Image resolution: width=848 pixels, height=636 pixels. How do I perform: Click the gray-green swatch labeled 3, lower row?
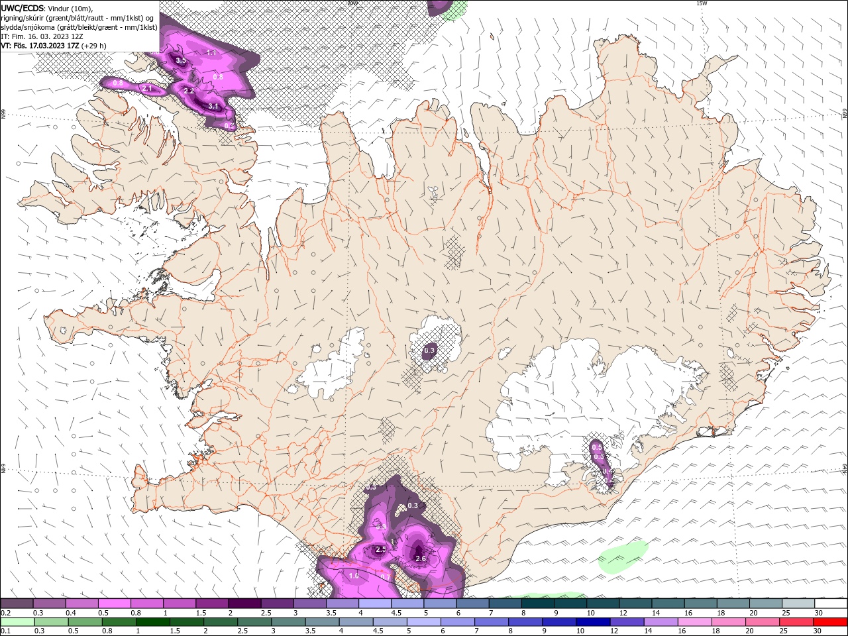click(288, 622)
